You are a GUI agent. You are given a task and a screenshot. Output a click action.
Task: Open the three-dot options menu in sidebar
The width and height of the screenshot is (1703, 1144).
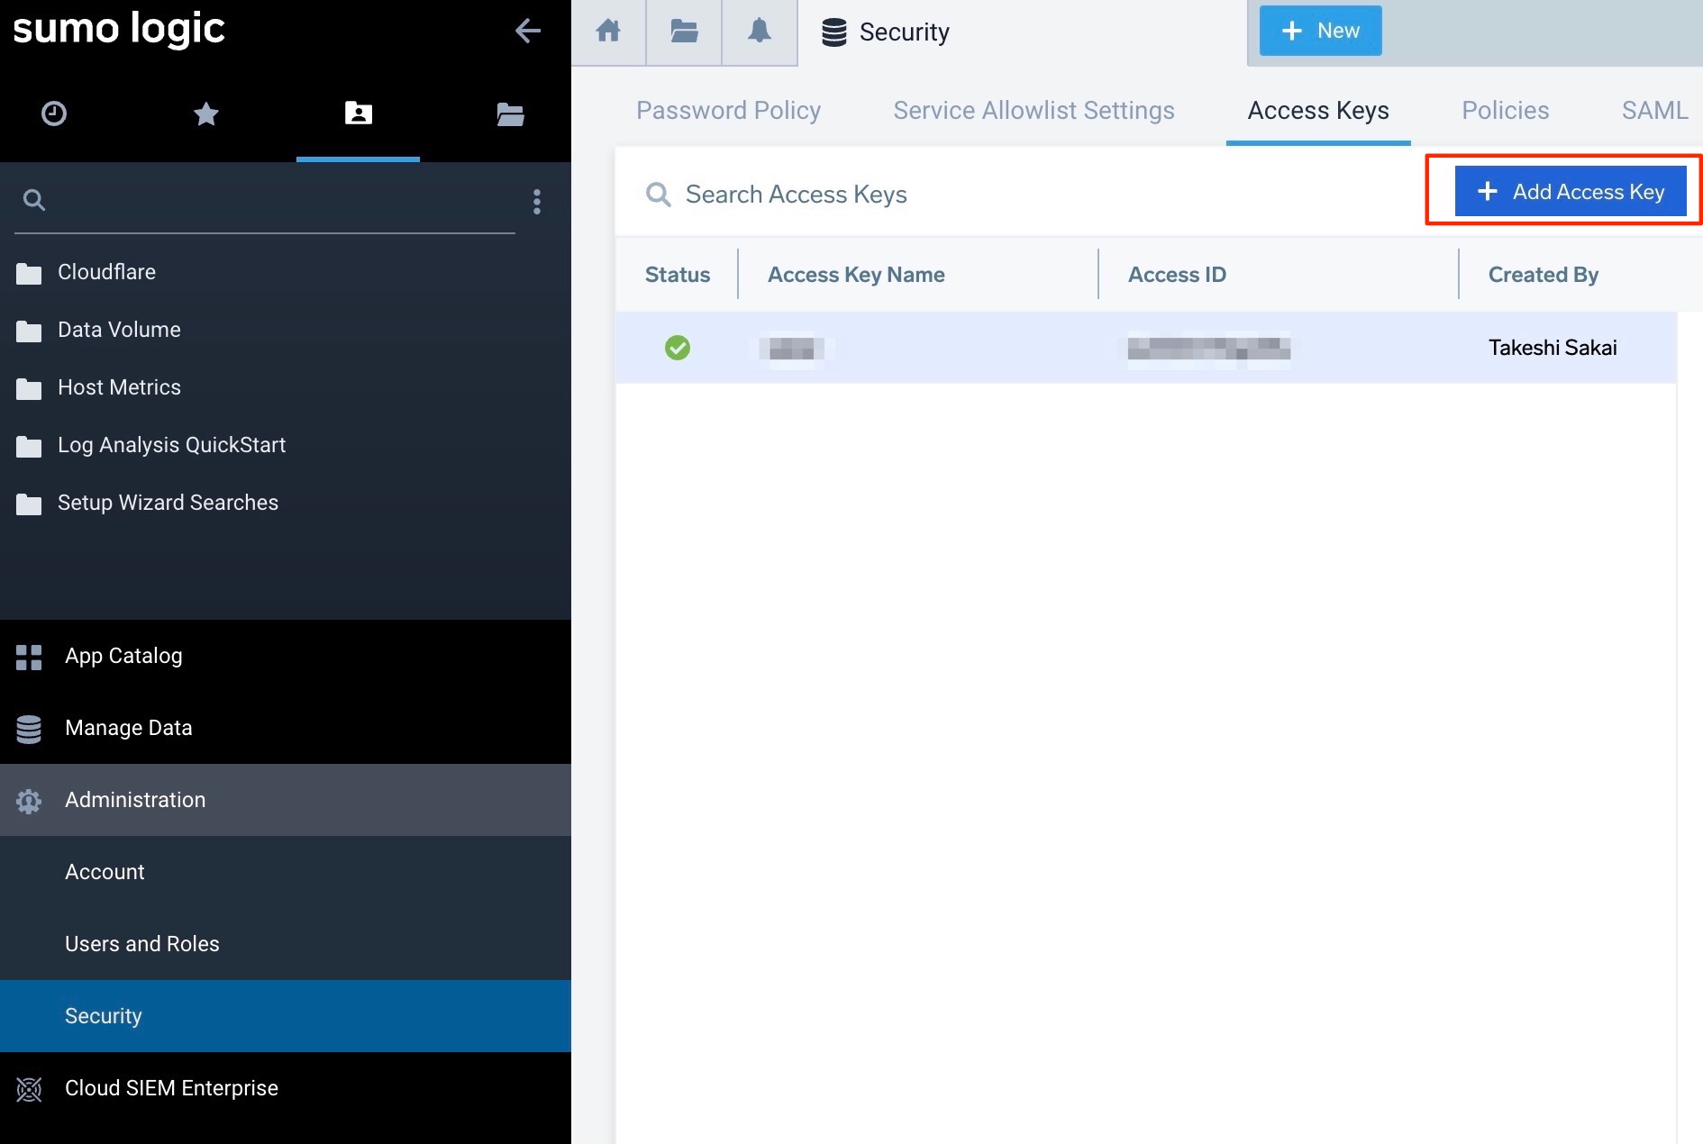coord(536,202)
